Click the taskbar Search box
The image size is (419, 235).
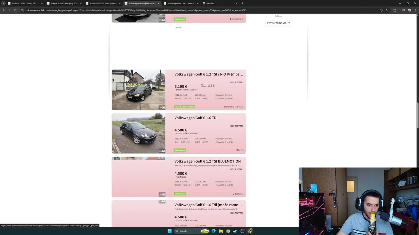191,231
